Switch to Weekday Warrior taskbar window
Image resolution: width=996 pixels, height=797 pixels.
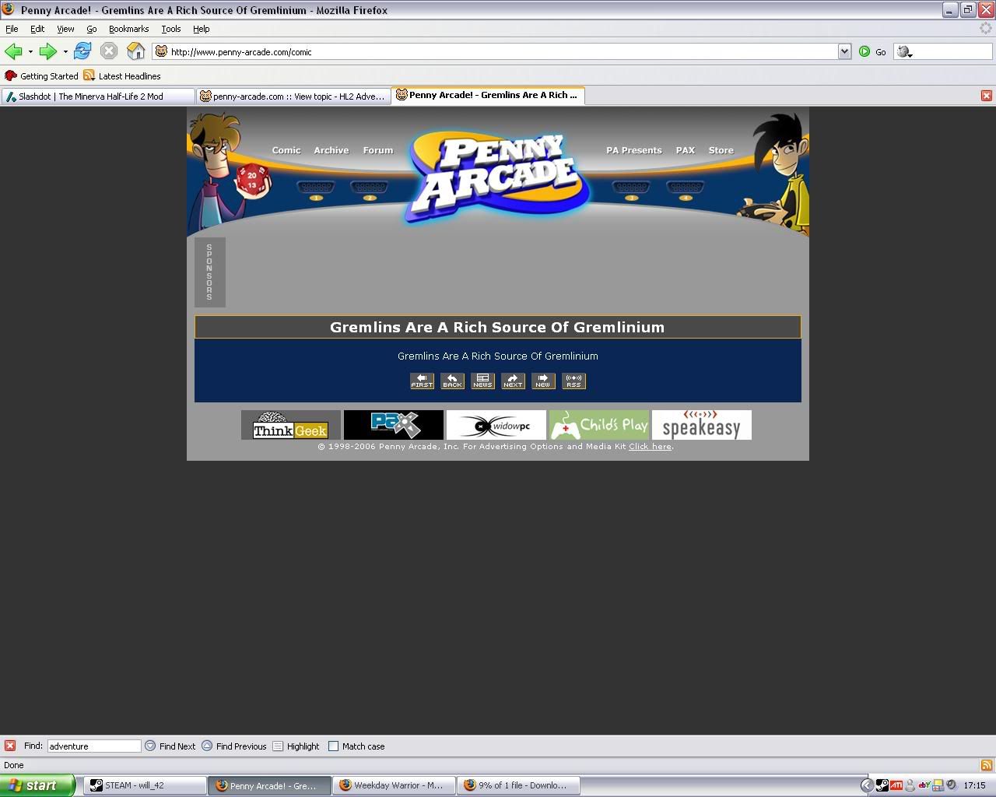[x=394, y=785]
